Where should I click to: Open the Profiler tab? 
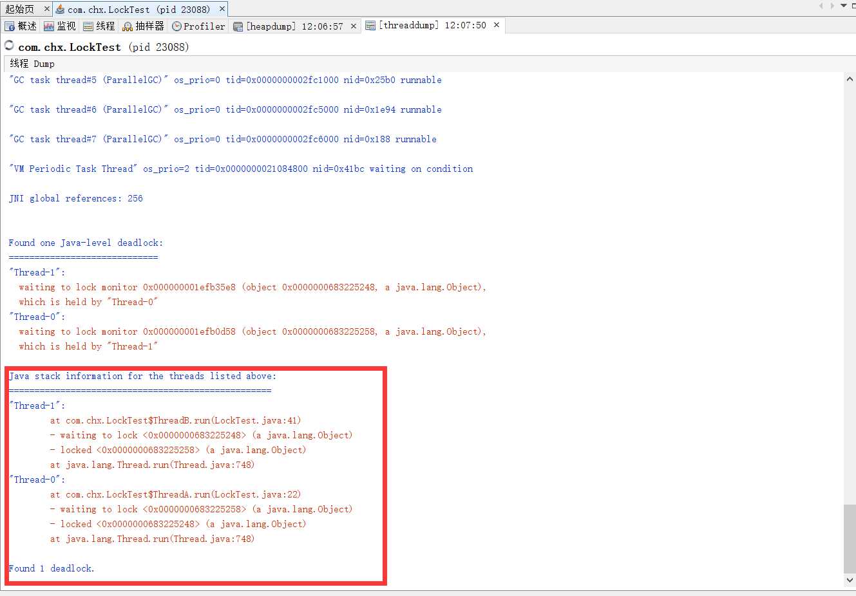pos(198,26)
